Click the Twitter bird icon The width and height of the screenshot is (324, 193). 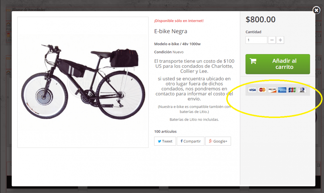(160, 141)
